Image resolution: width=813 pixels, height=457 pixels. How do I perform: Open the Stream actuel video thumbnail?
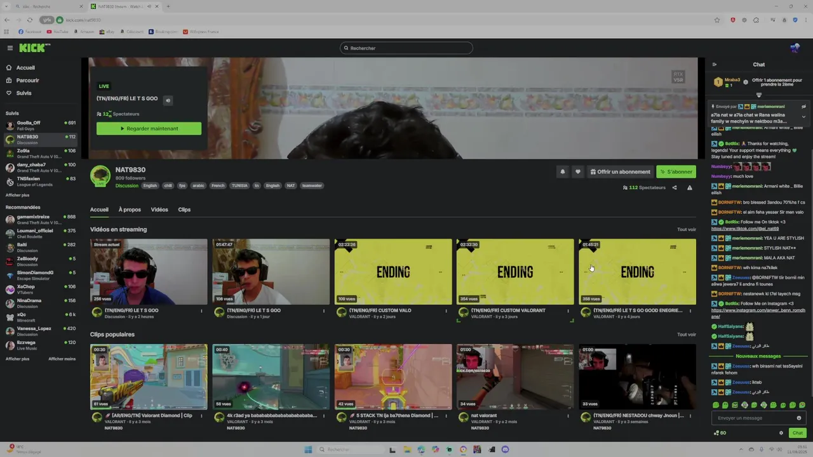pos(149,272)
